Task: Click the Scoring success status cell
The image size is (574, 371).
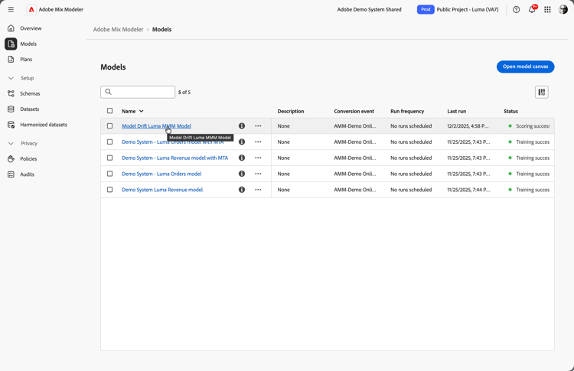Action: point(529,126)
